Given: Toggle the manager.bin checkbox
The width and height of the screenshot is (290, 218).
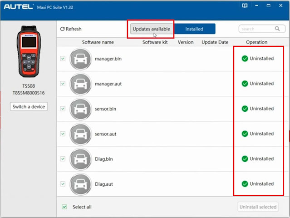Looking at the screenshot, I should click(63, 59).
